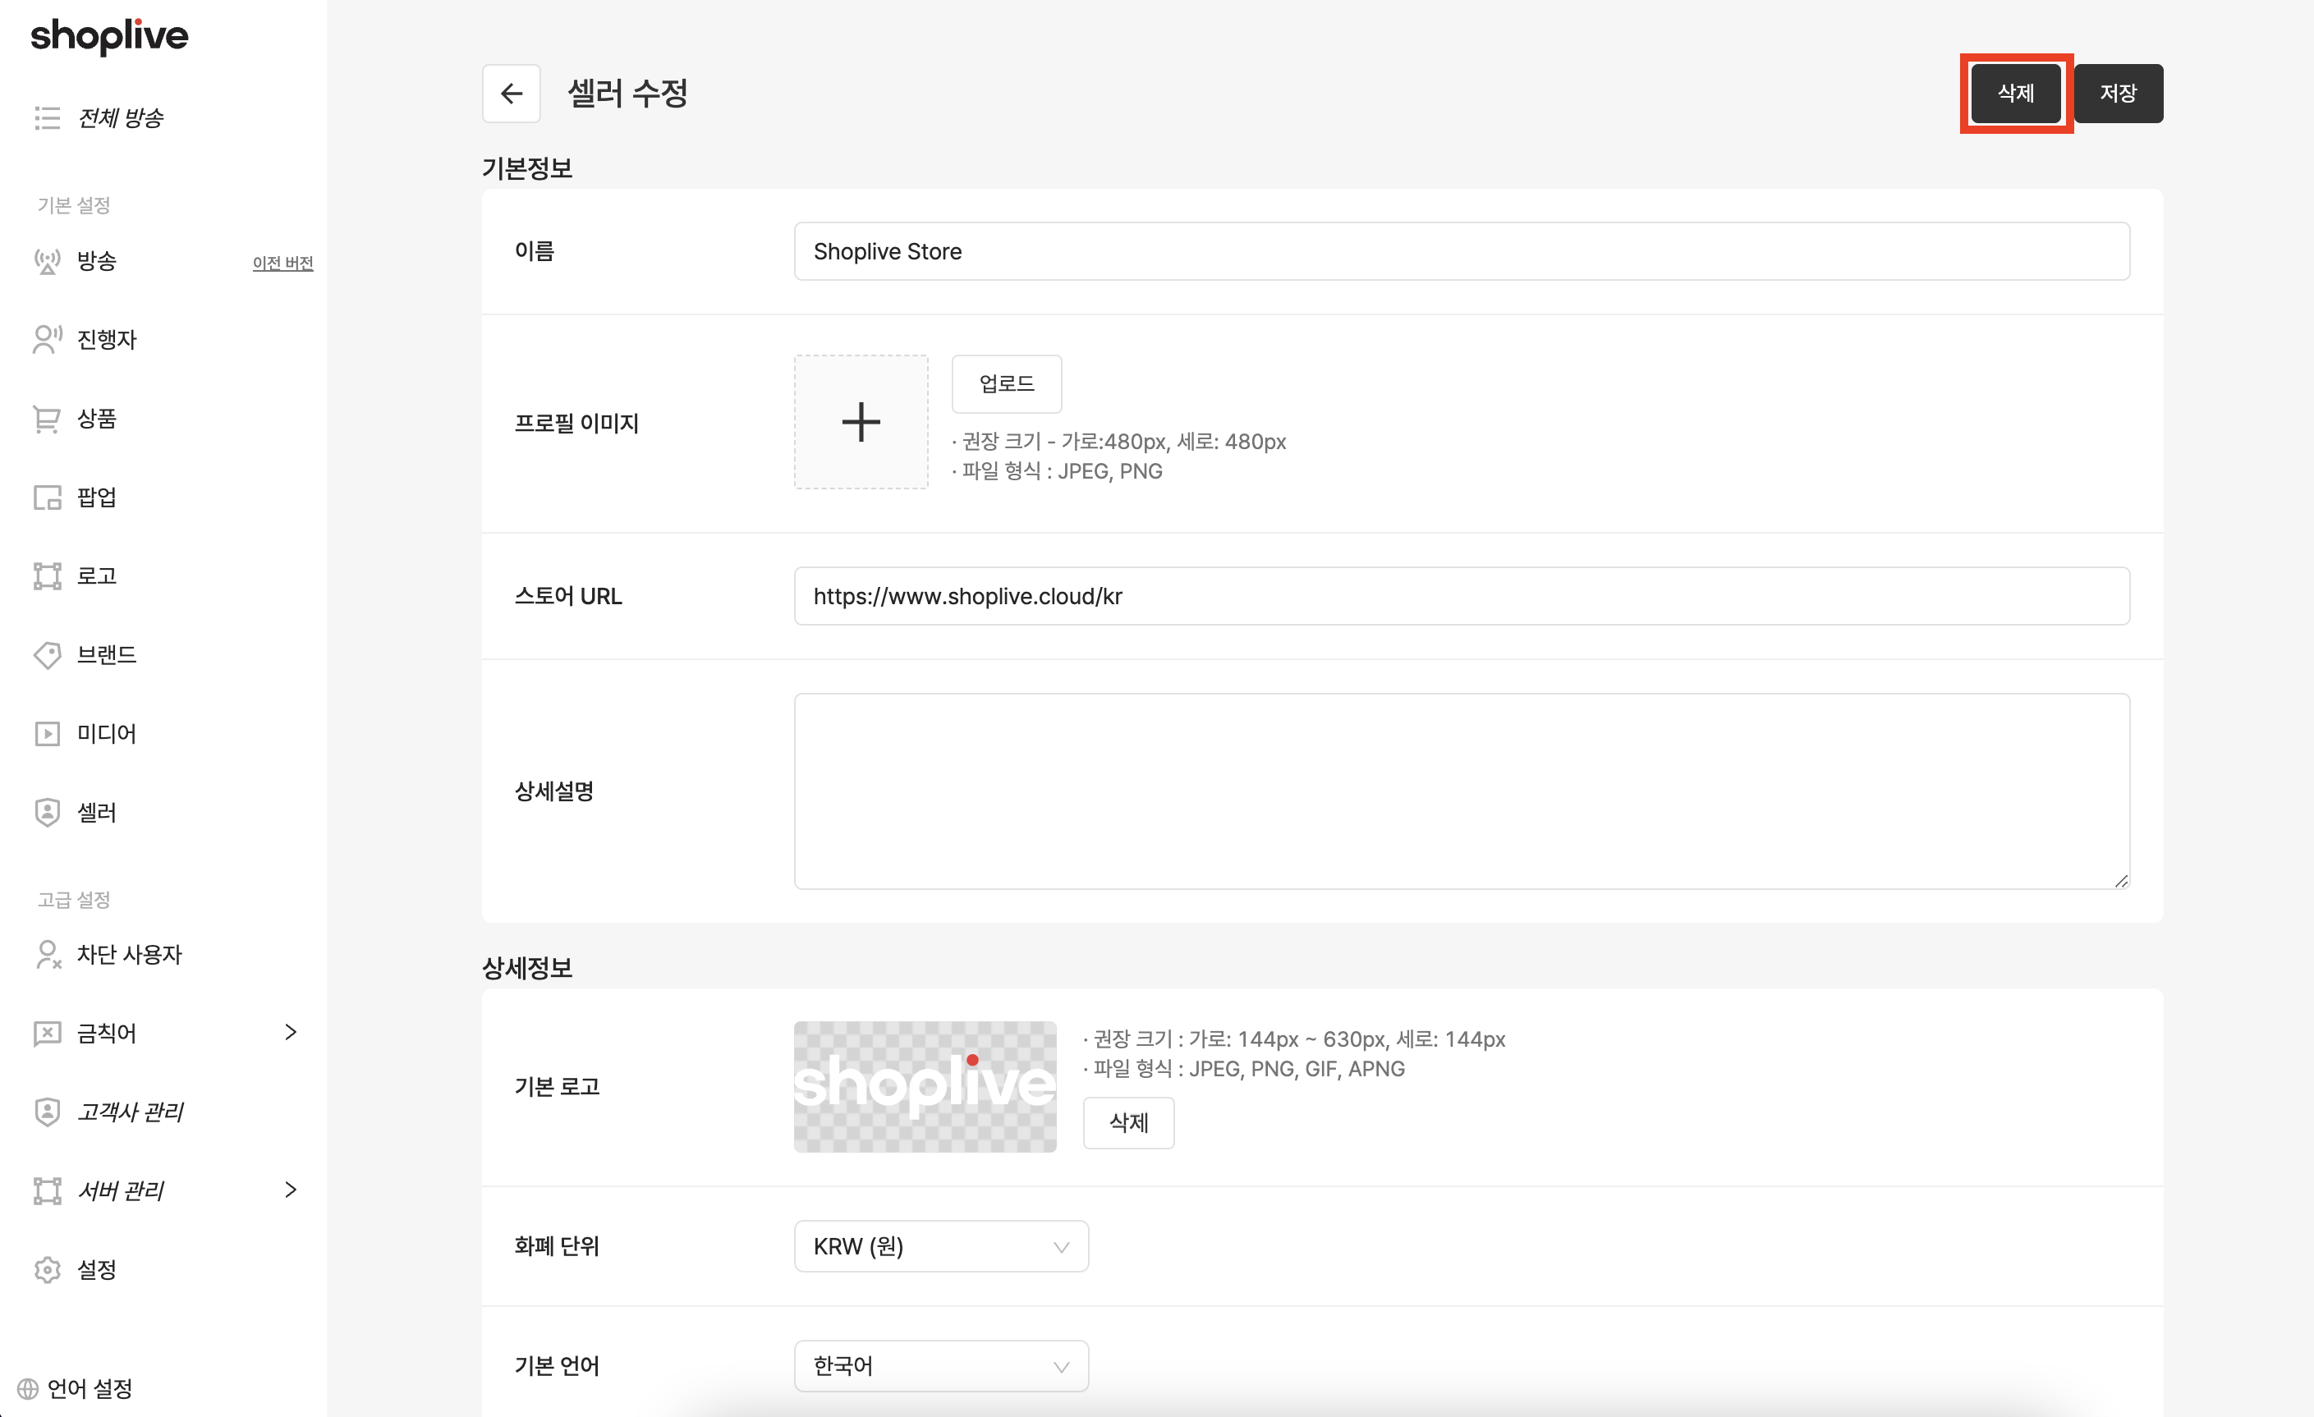Click the 업로드 upload button
2314x1417 pixels.
tap(1007, 383)
